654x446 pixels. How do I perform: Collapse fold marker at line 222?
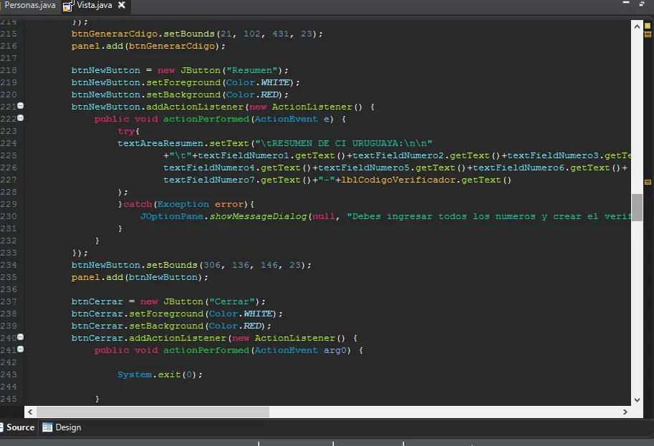pyautogui.click(x=21, y=118)
